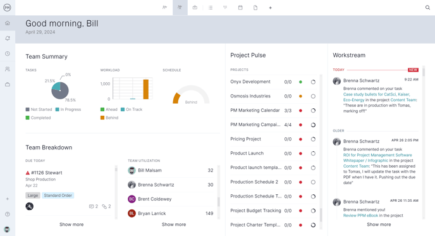
Task: Click the plus icon in the left sidebar
Action: click(8, 199)
